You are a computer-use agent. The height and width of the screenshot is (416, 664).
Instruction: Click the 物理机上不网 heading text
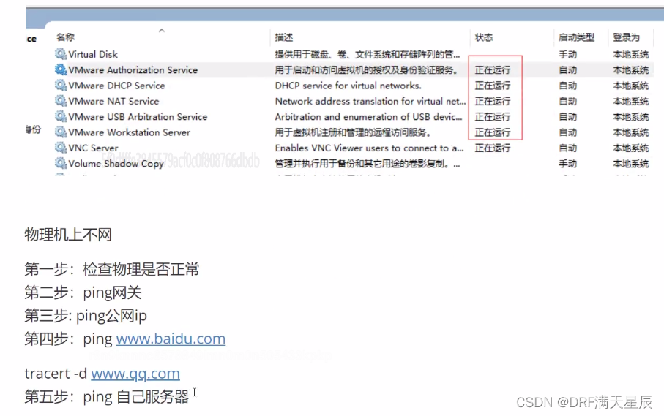68,235
